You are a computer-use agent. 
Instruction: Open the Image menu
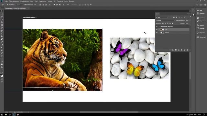tap(25, 1)
